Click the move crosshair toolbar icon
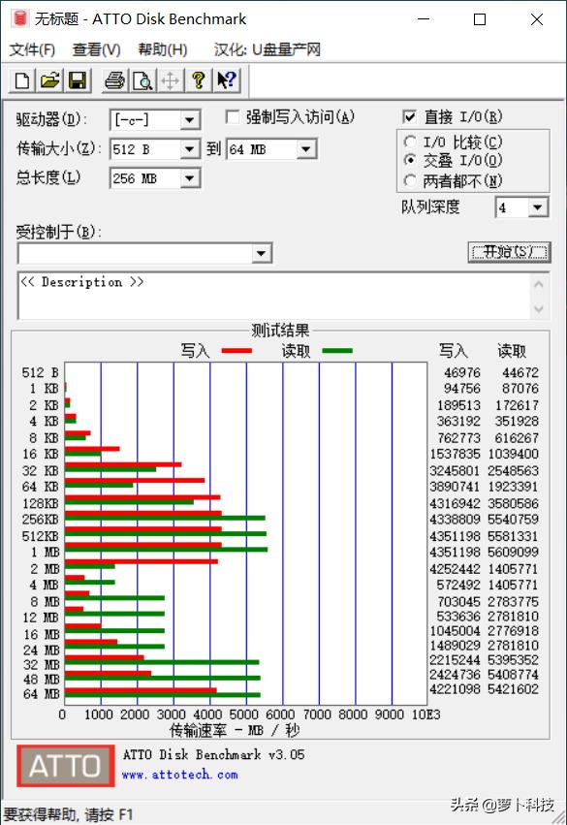The width and height of the screenshot is (567, 825). pyautogui.click(x=170, y=80)
